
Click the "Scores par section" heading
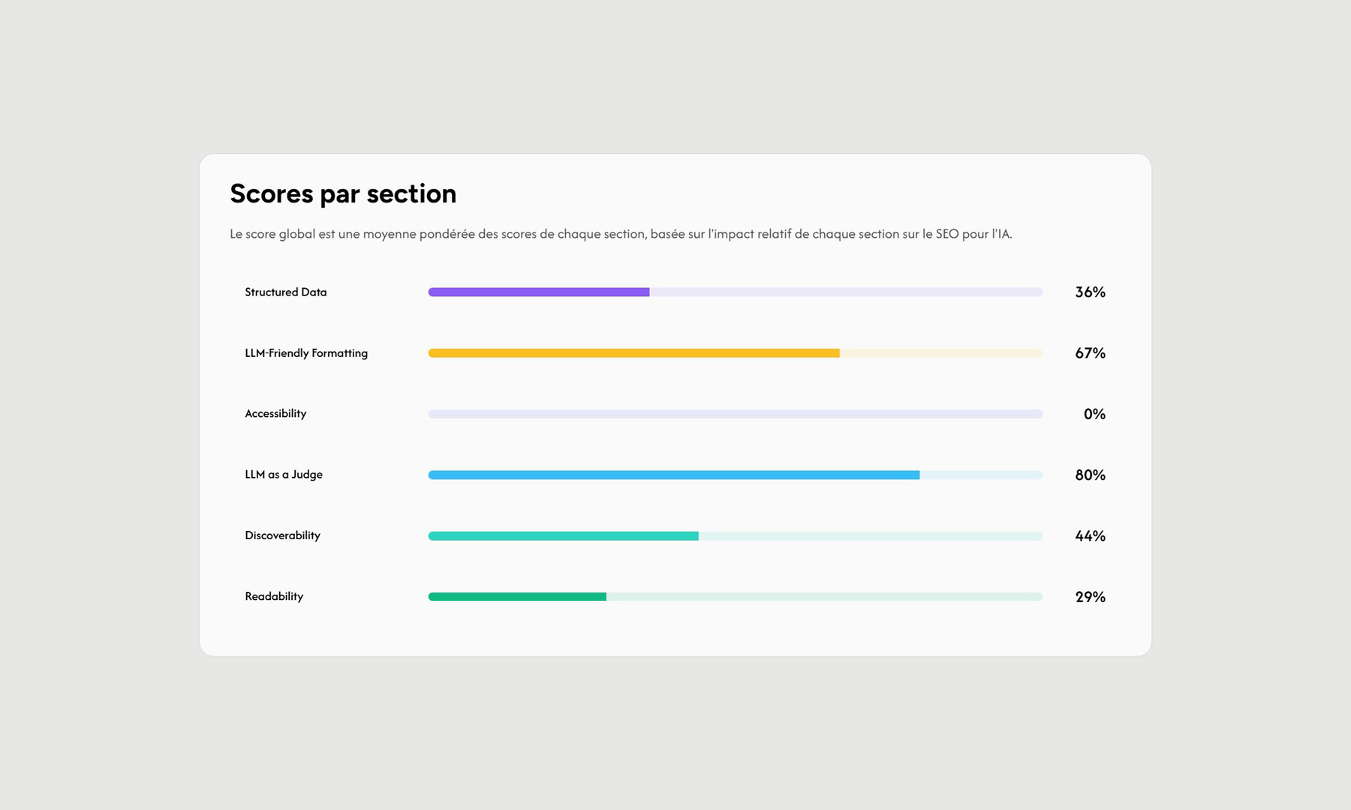pyautogui.click(x=343, y=193)
